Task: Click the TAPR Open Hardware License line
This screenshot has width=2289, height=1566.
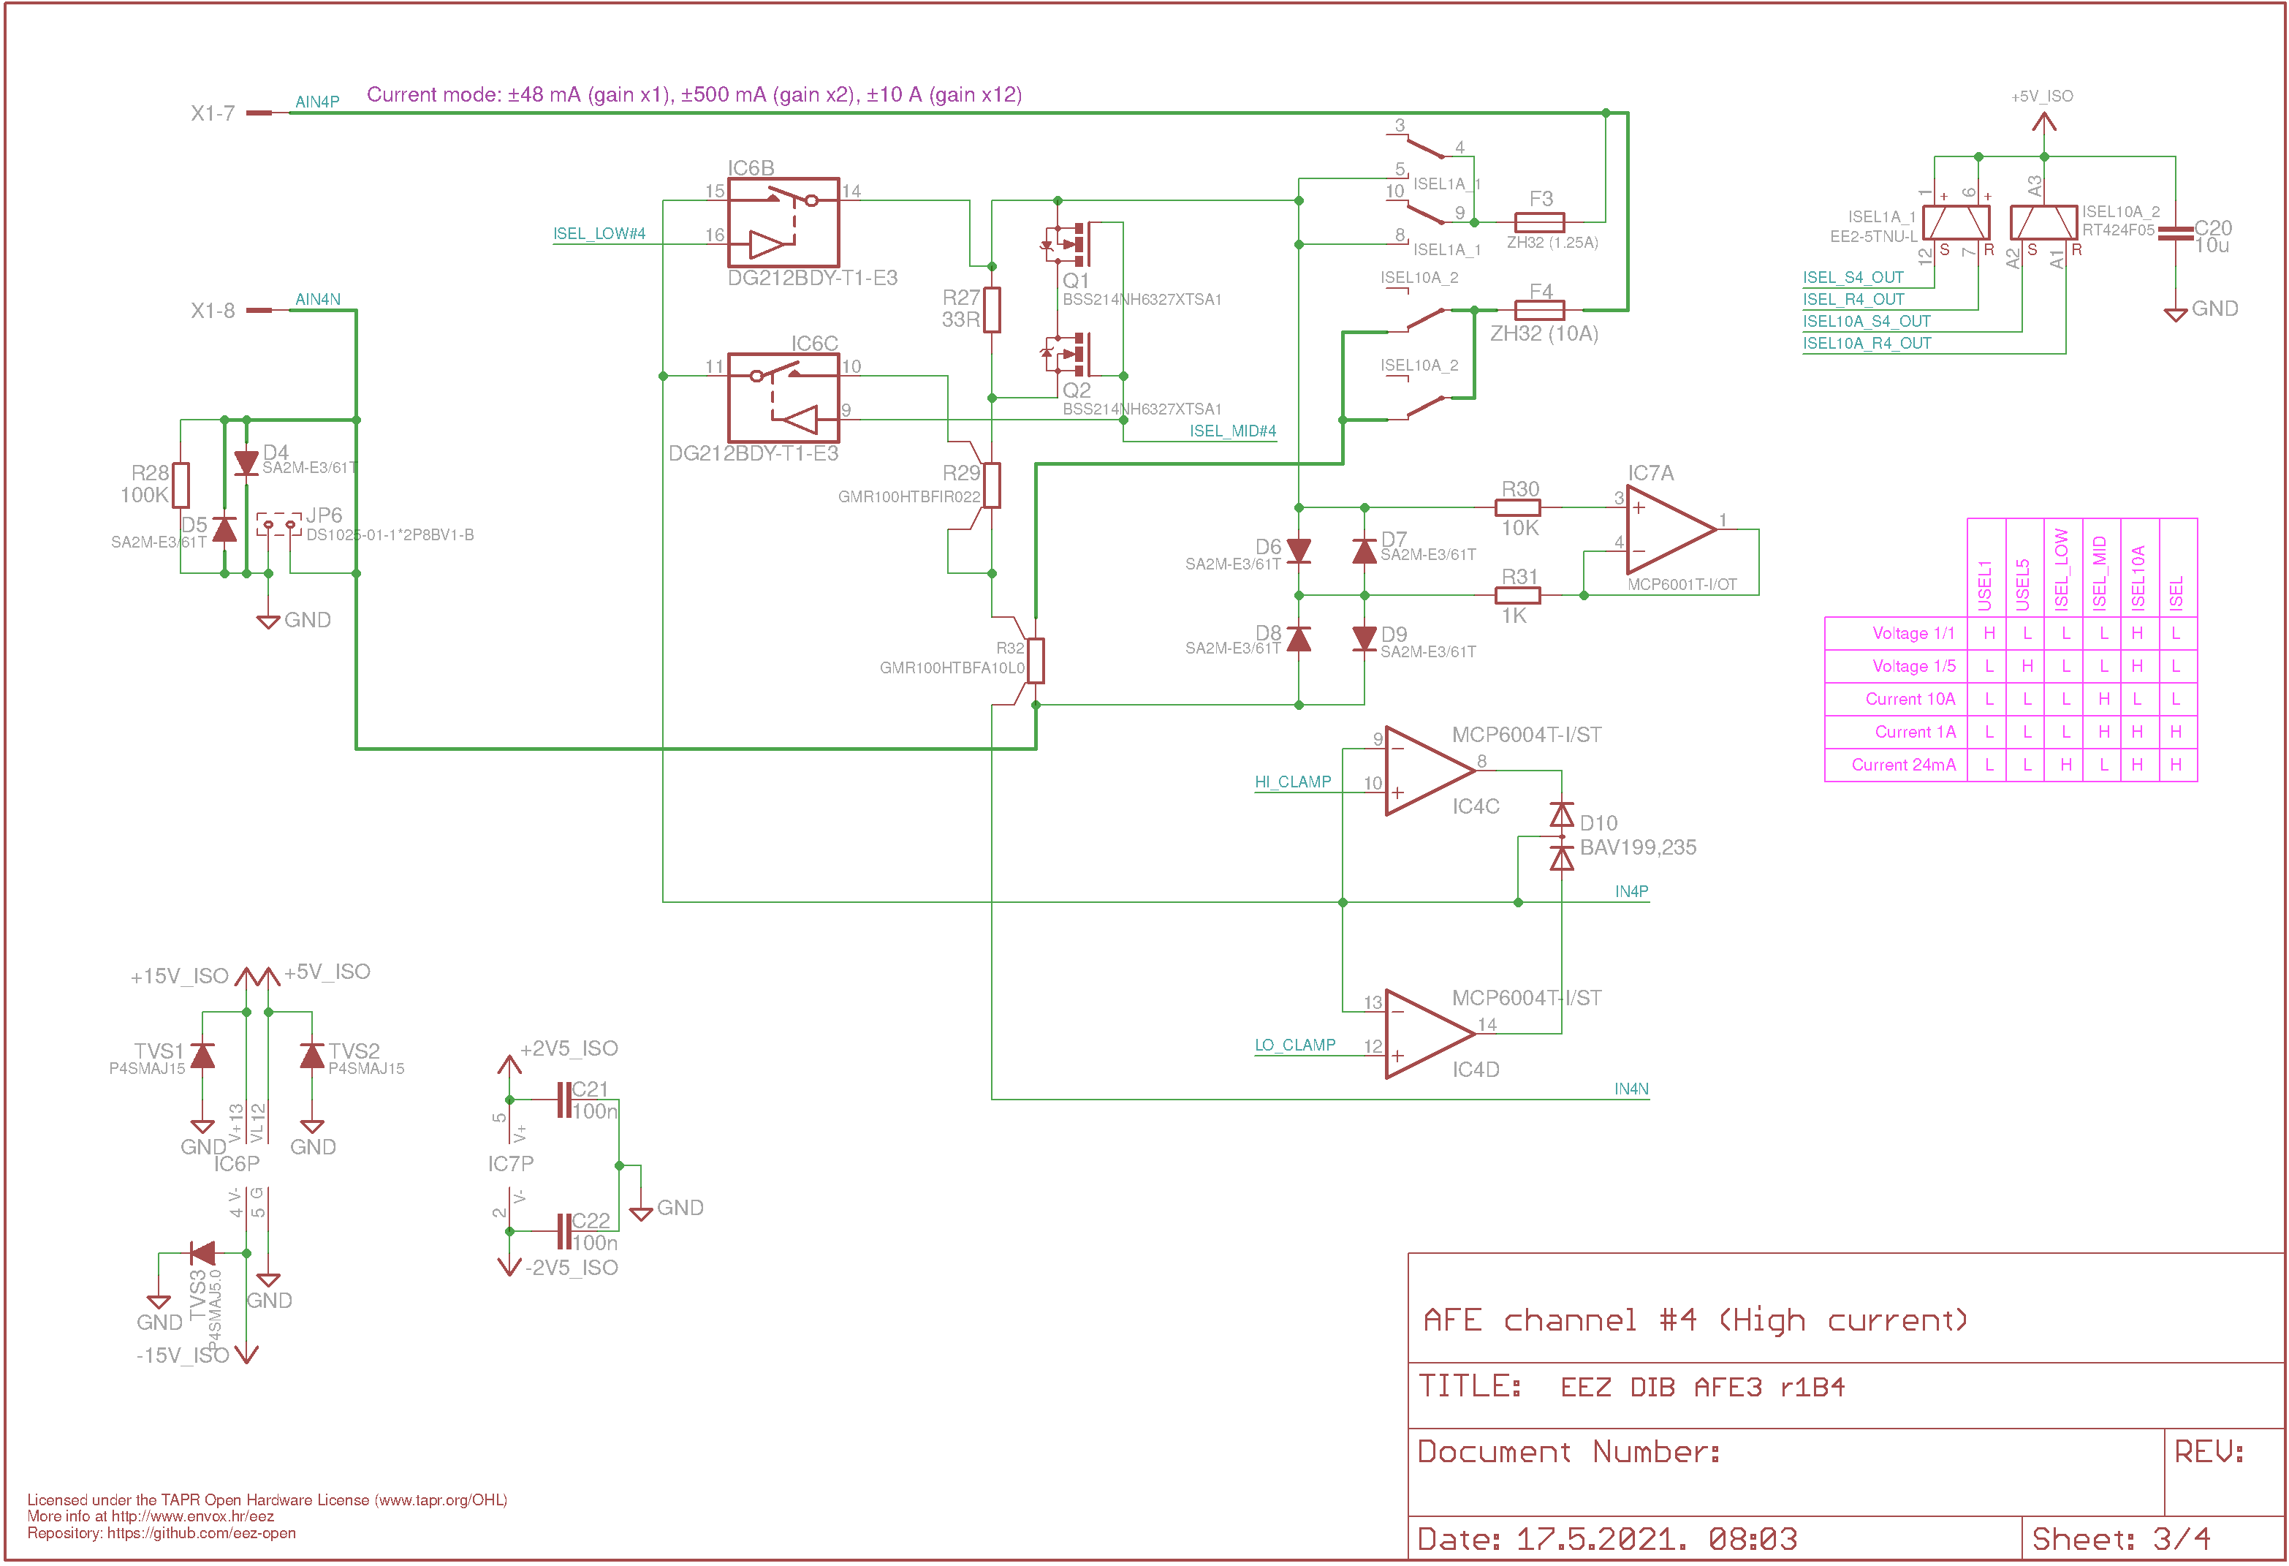Action: pyautogui.click(x=267, y=1500)
